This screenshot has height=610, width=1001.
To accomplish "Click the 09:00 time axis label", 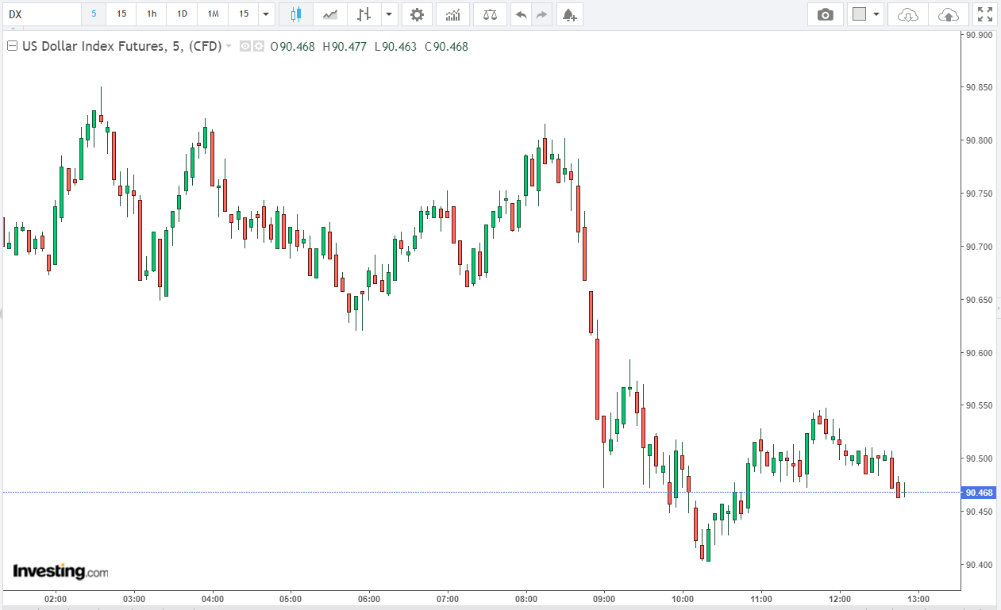I will click(604, 599).
